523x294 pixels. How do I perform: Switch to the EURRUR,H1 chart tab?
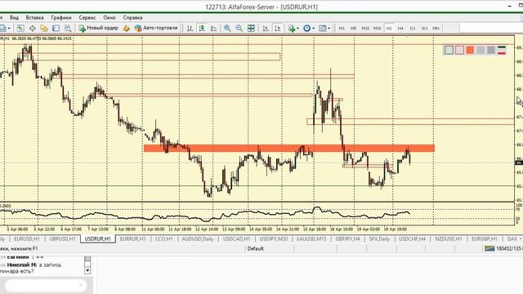click(132, 239)
